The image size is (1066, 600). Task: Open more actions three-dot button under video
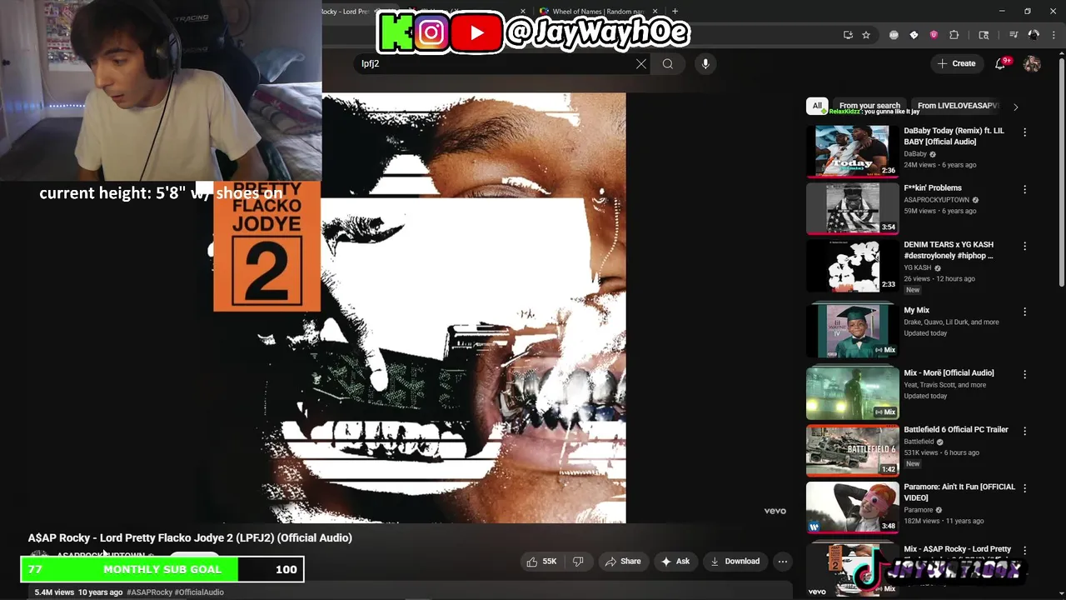783,562
